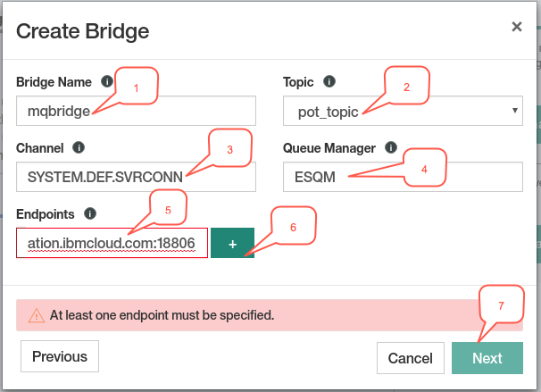Click the Topic info icon
The width and height of the screenshot is (541, 392).
point(329,81)
